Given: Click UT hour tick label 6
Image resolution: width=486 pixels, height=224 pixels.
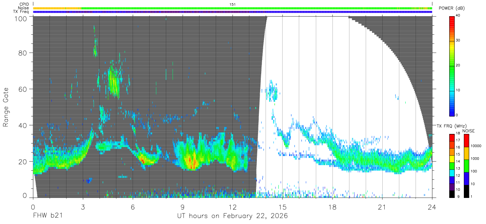Looking at the screenshot, I should click(133, 207).
